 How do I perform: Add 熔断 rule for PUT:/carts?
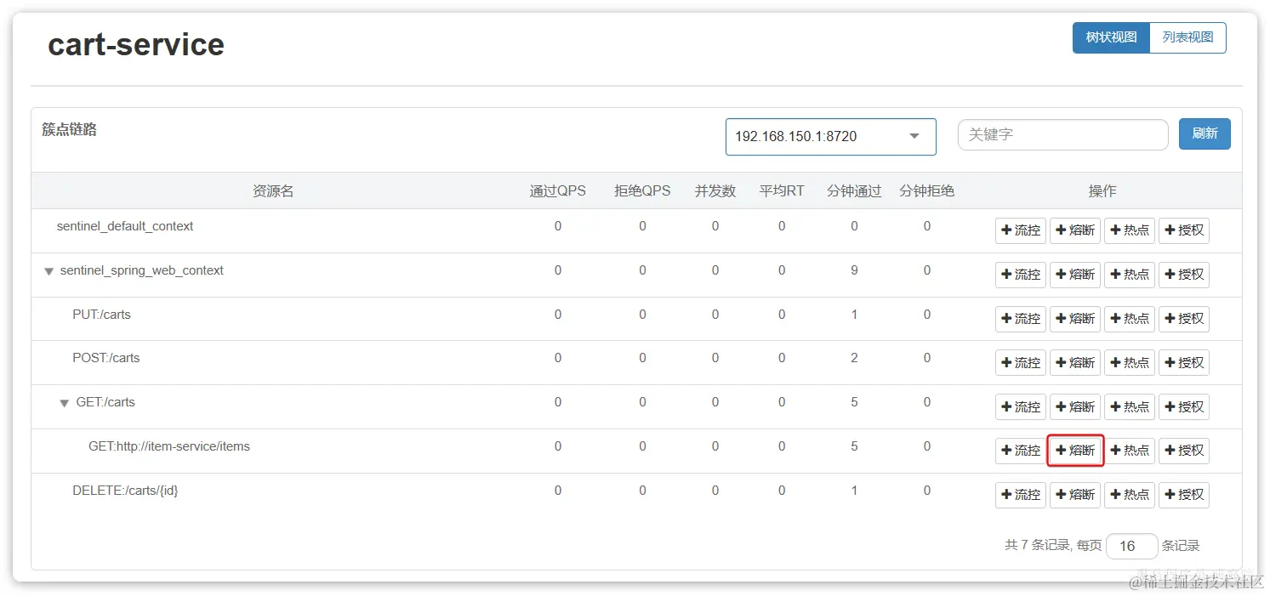click(1075, 319)
